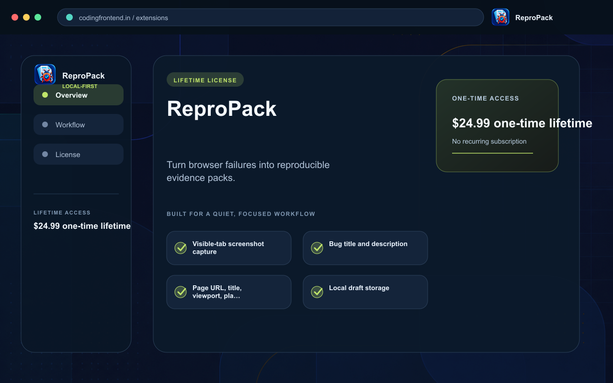Click pricing card $24.99 one-time lifetime text
This screenshot has width=613, height=383.
click(x=522, y=123)
